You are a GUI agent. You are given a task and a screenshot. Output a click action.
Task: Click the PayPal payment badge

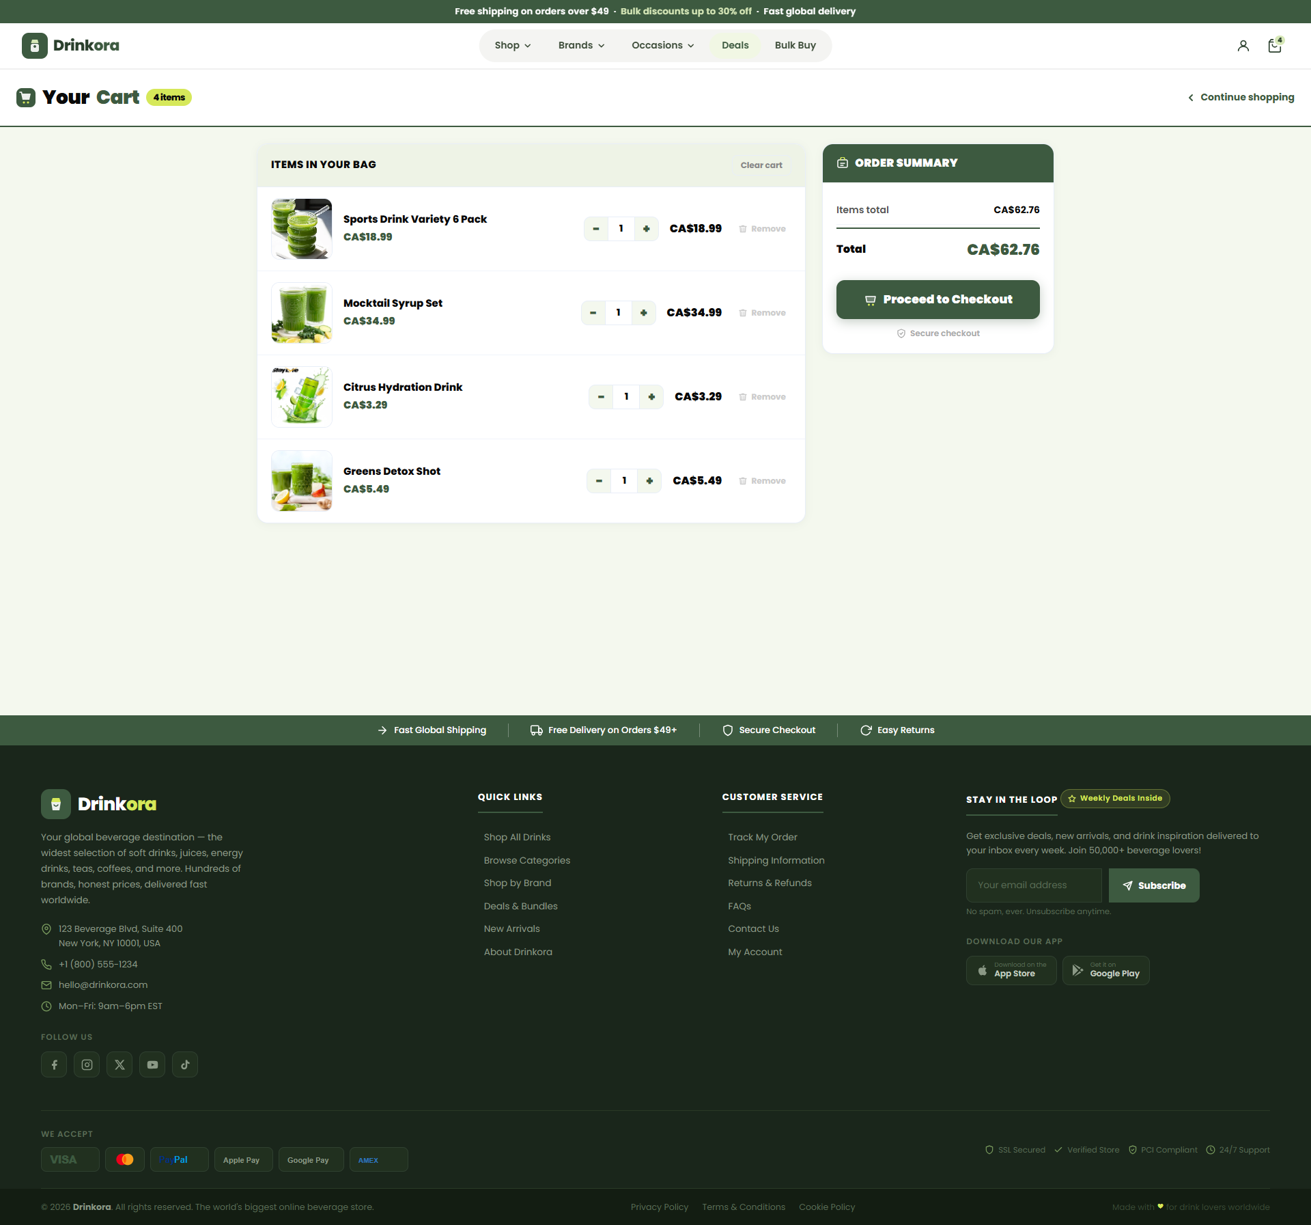pyautogui.click(x=180, y=1159)
